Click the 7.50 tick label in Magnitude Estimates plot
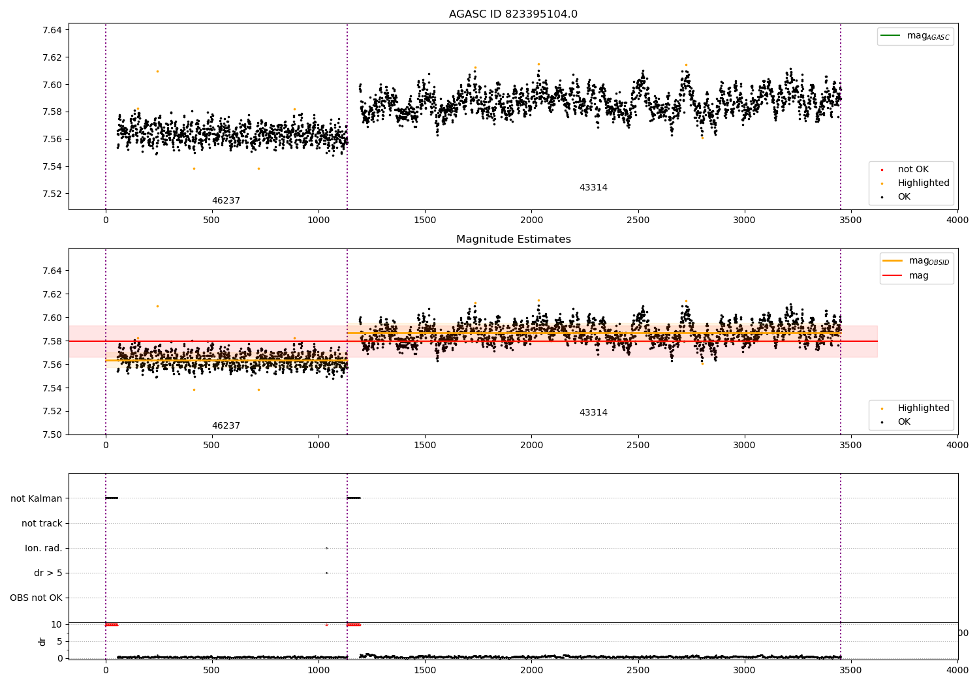Viewport: 979px width, 685px height. click(x=52, y=435)
